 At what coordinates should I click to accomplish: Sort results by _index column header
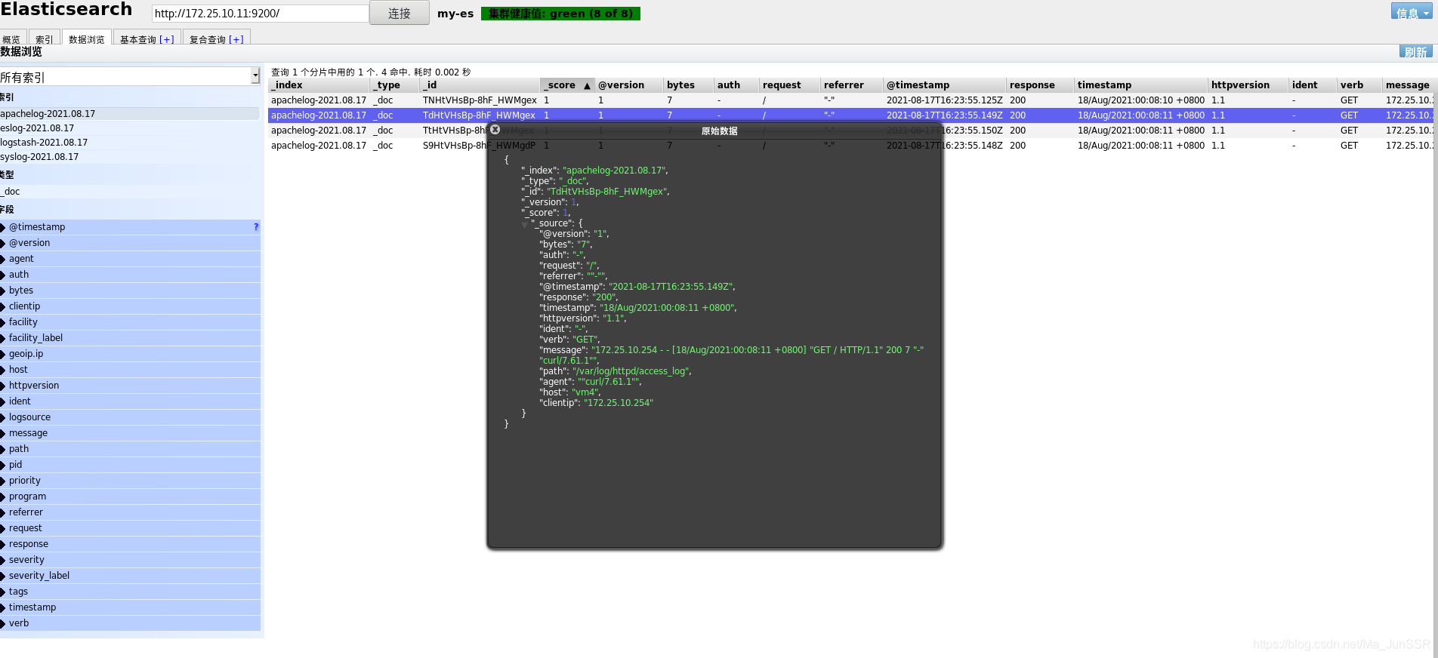(x=319, y=85)
